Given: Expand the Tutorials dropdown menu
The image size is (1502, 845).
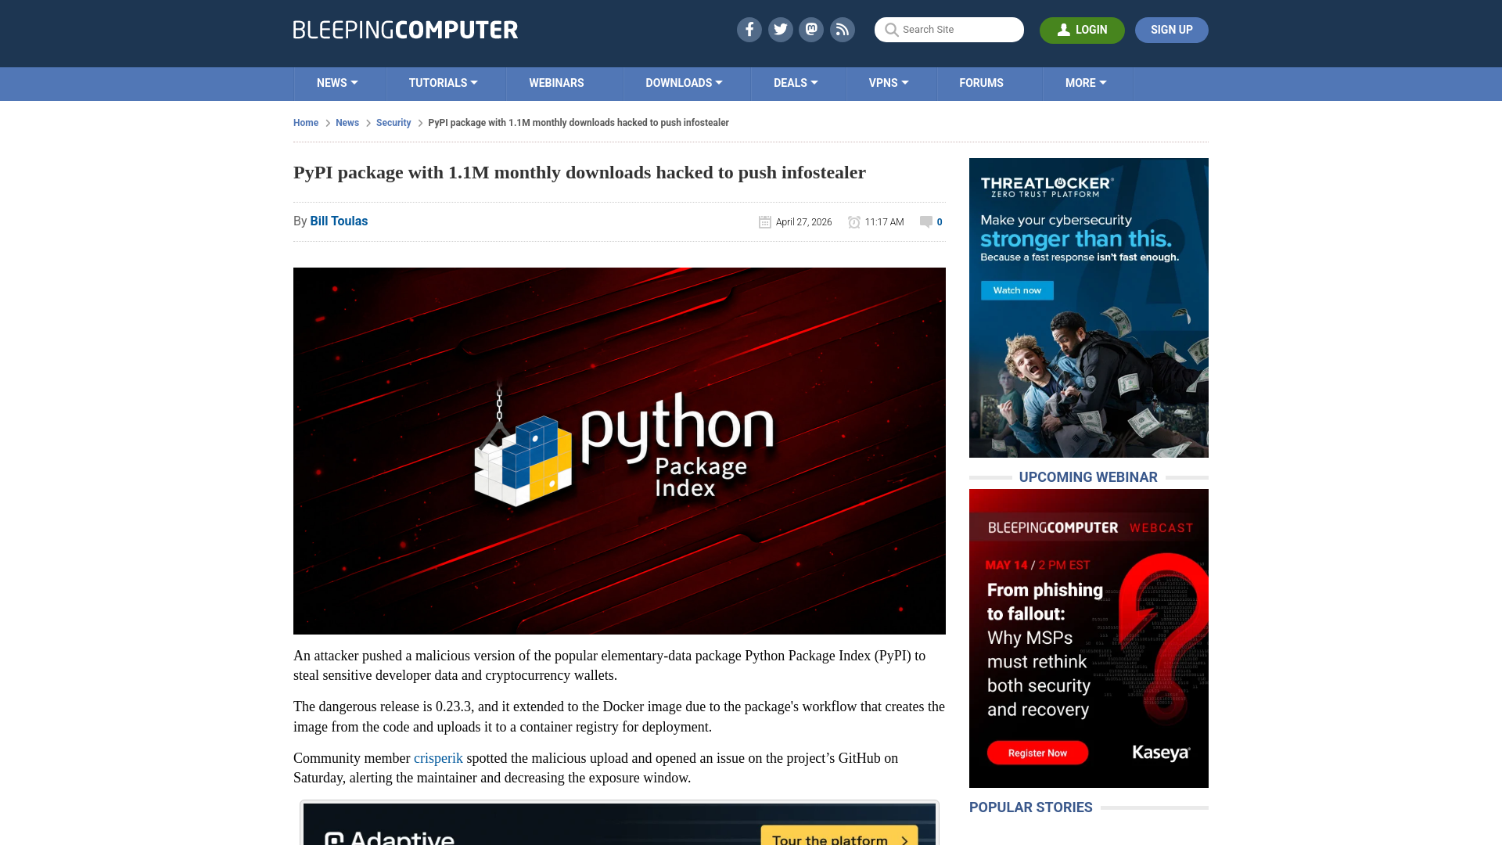Looking at the screenshot, I should pyautogui.click(x=443, y=83).
